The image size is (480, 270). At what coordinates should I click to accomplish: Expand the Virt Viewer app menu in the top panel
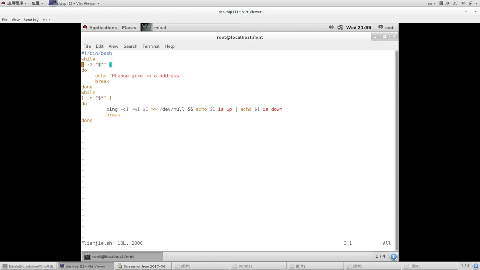pyautogui.click(x=74, y=3)
